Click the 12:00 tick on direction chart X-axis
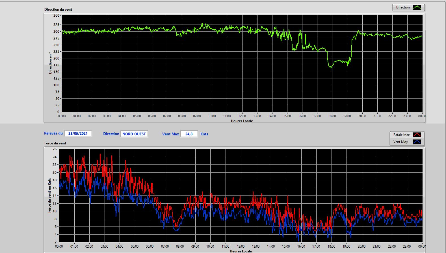Screen dimensions: 446x253 point(242,116)
